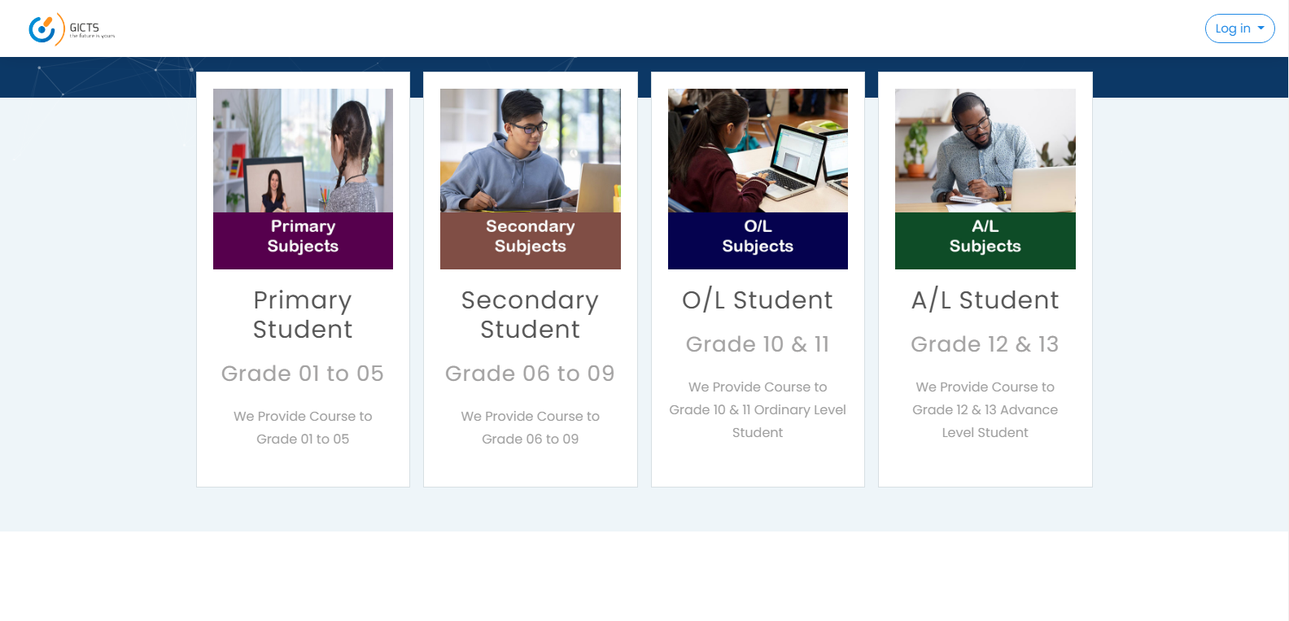1289x621 pixels.
Task: Click the navy O/L Subjects banner
Action: coord(758,241)
